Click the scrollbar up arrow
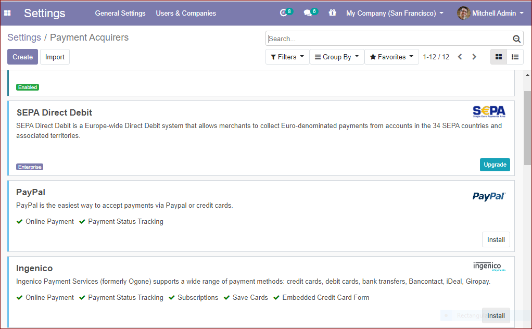Screen dimensions: 532x329 coord(528,75)
